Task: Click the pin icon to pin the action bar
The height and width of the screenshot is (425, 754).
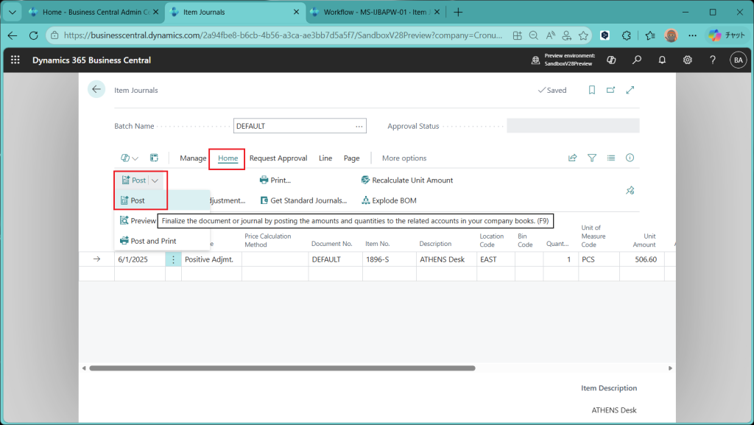Action: [630, 191]
